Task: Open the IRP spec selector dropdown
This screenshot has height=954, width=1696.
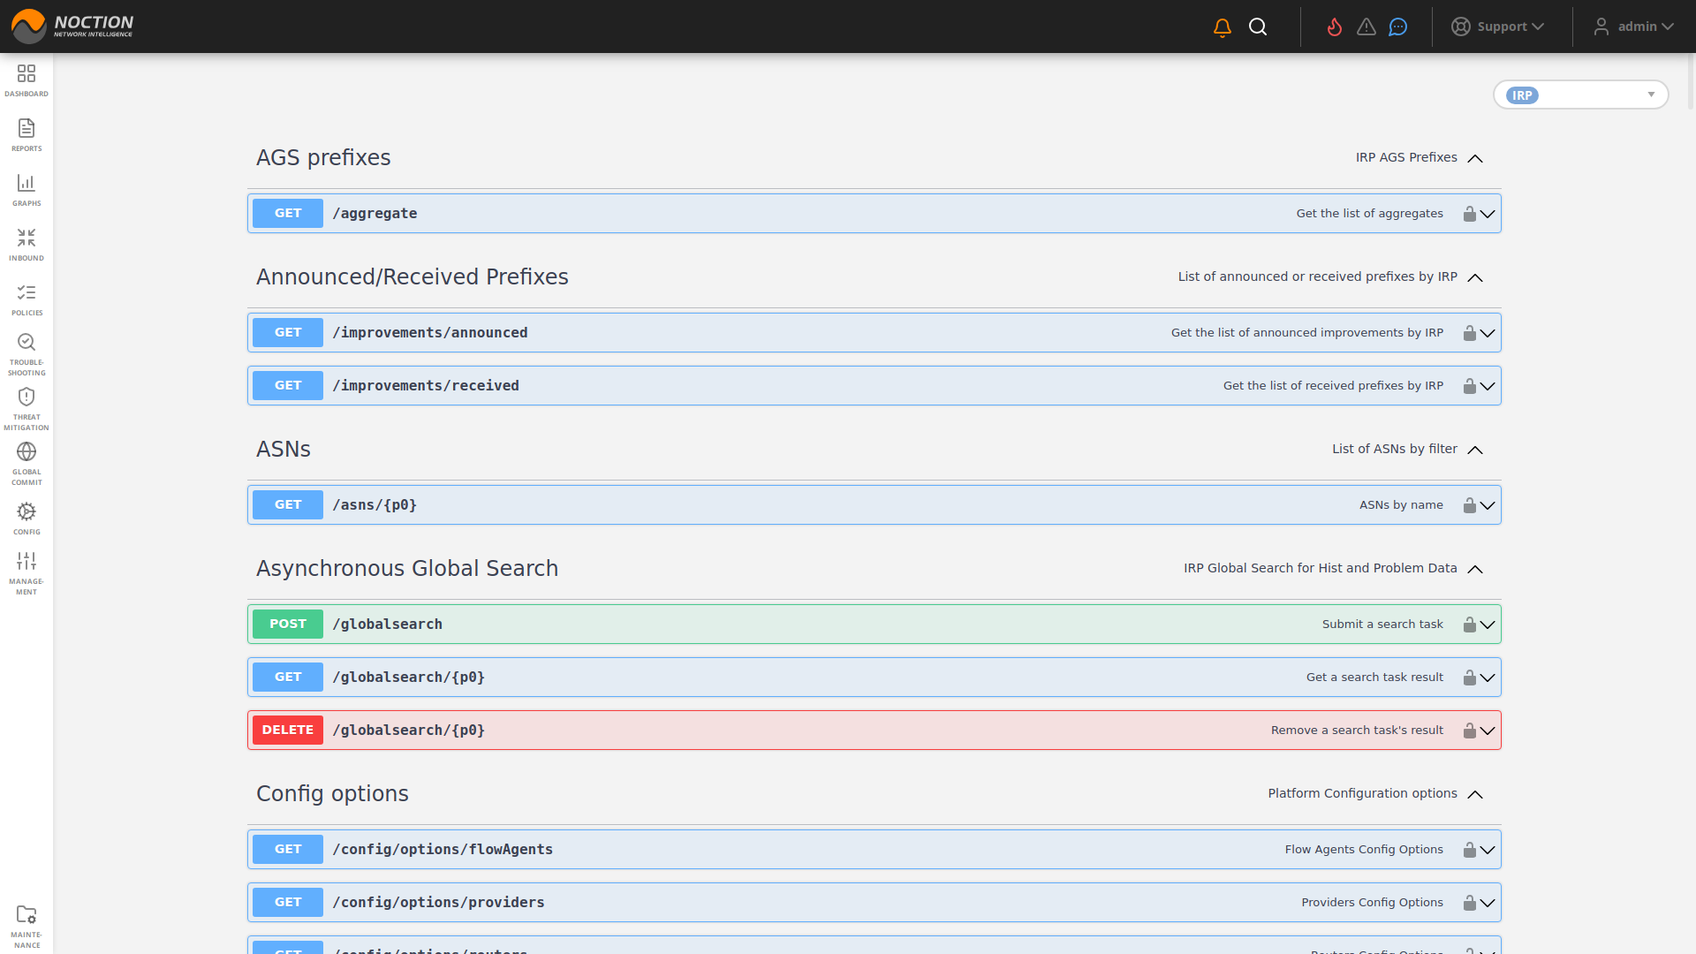Action: 1580,95
